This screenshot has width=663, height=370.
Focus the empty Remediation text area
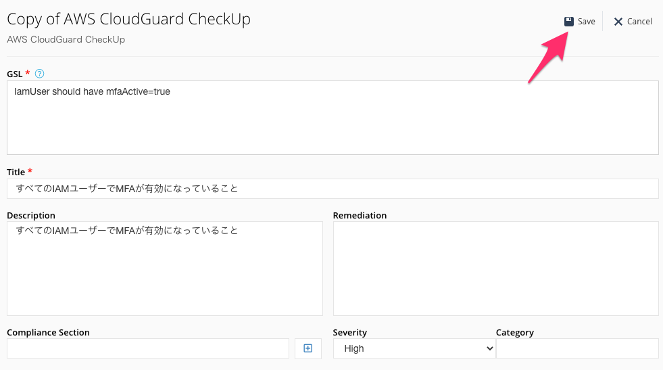pyautogui.click(x=495, y=268)
